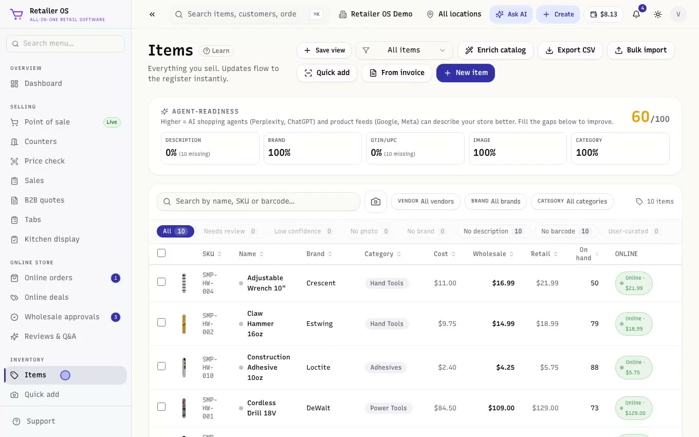Open the Learn help link
This screenshot has height=437, width=699.
(x=216, y=50)
